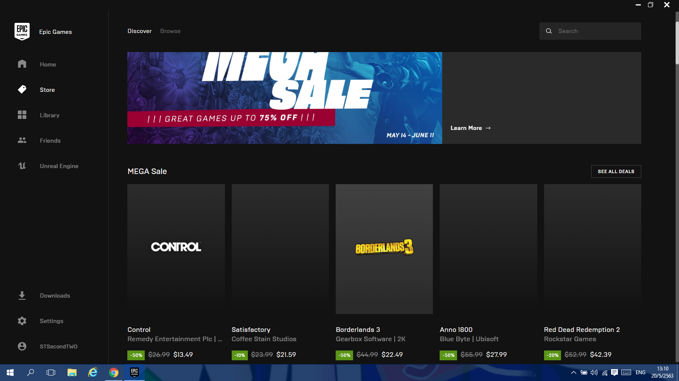Switch the ENG input language indicator
679x381 pixels.
(640, 373)
